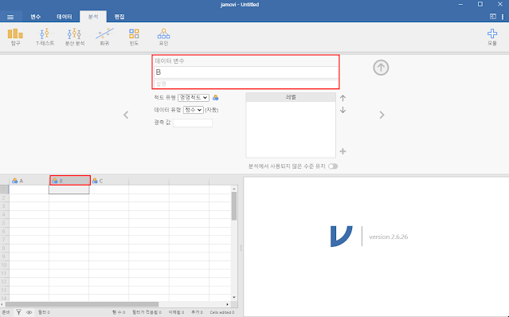
Task: Click the panel splitter handle dots
Action: 241,248
